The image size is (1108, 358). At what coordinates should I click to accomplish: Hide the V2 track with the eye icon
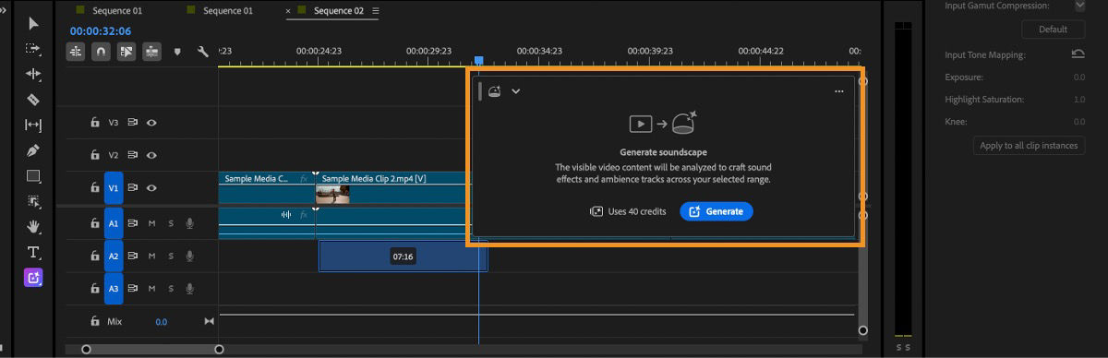[151, 155]
